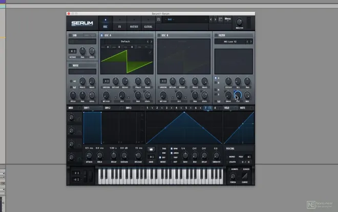
Task: Click the OSC A Level knob
Action: (147, 95)
